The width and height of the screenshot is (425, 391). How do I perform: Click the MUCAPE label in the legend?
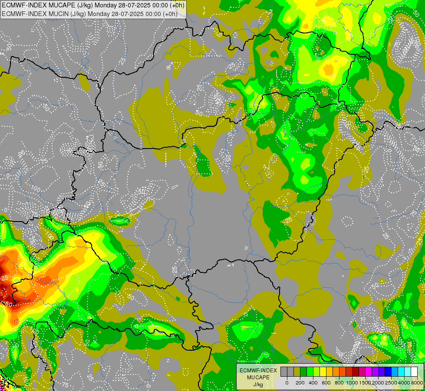pyautogui.click(x=258, y=378)
